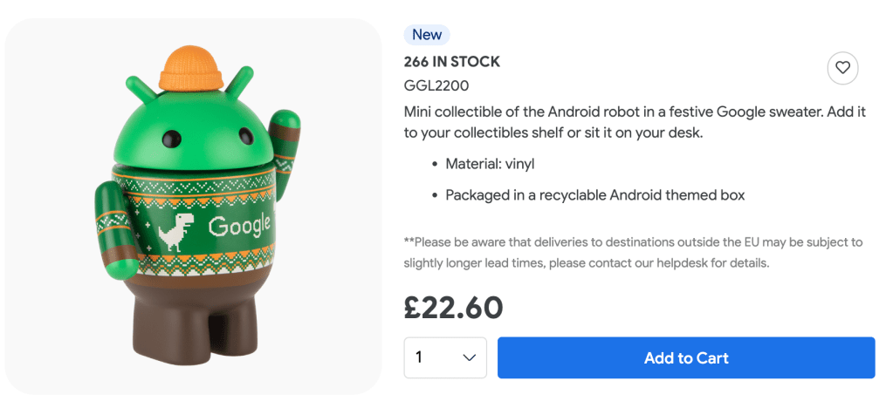Click the chevron arrow in quantity selector

coord(469,357)
